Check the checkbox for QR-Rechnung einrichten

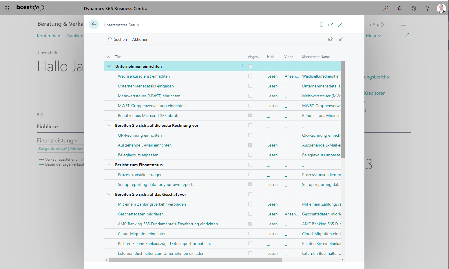tap(250, 135)
